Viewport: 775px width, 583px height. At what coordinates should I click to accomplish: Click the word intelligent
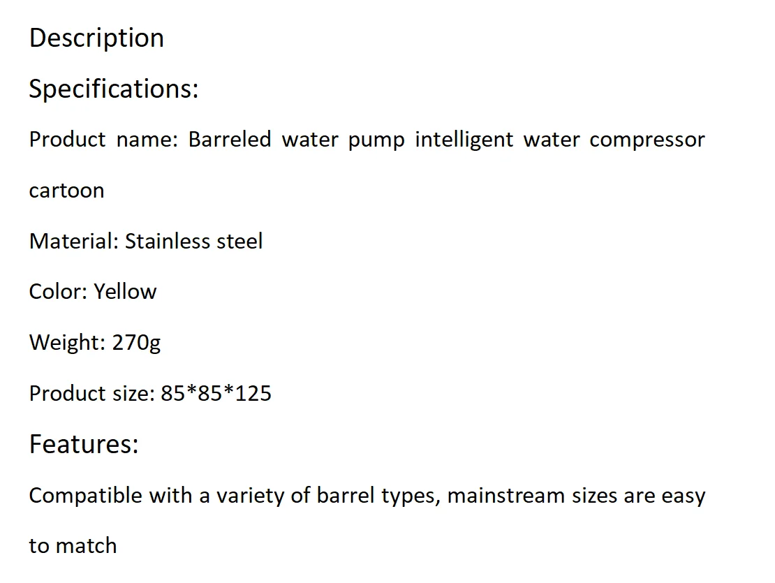[464, 141]
